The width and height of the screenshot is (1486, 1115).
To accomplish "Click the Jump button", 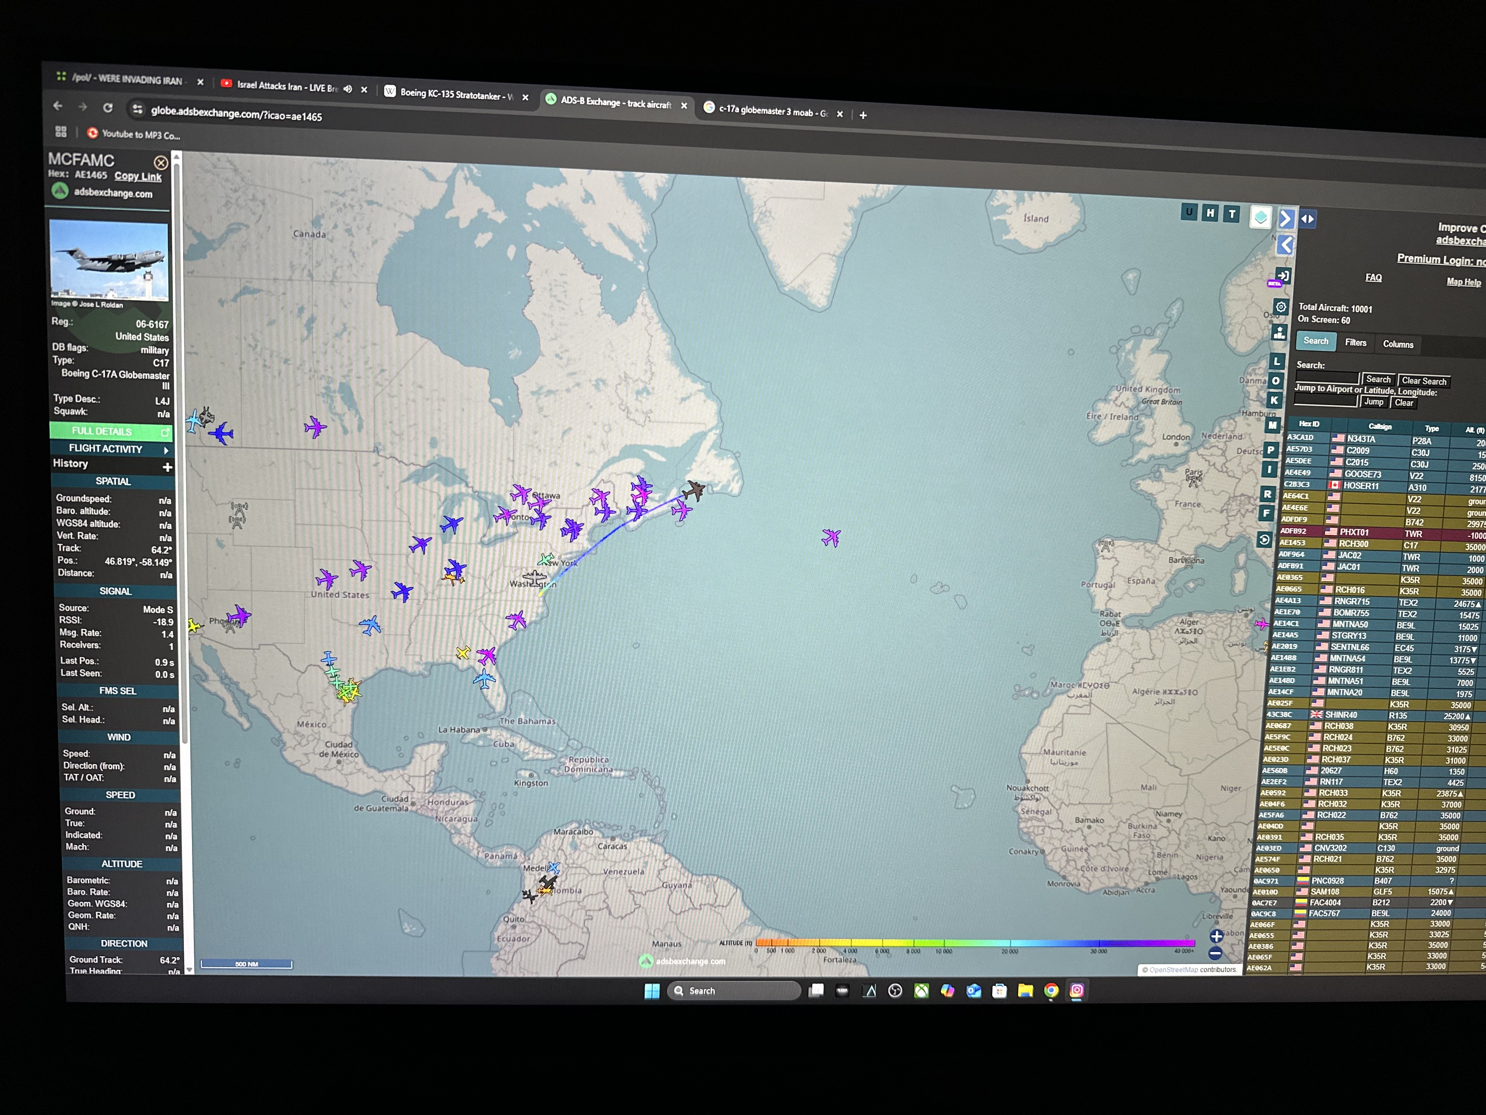I will pos(1374,402).
